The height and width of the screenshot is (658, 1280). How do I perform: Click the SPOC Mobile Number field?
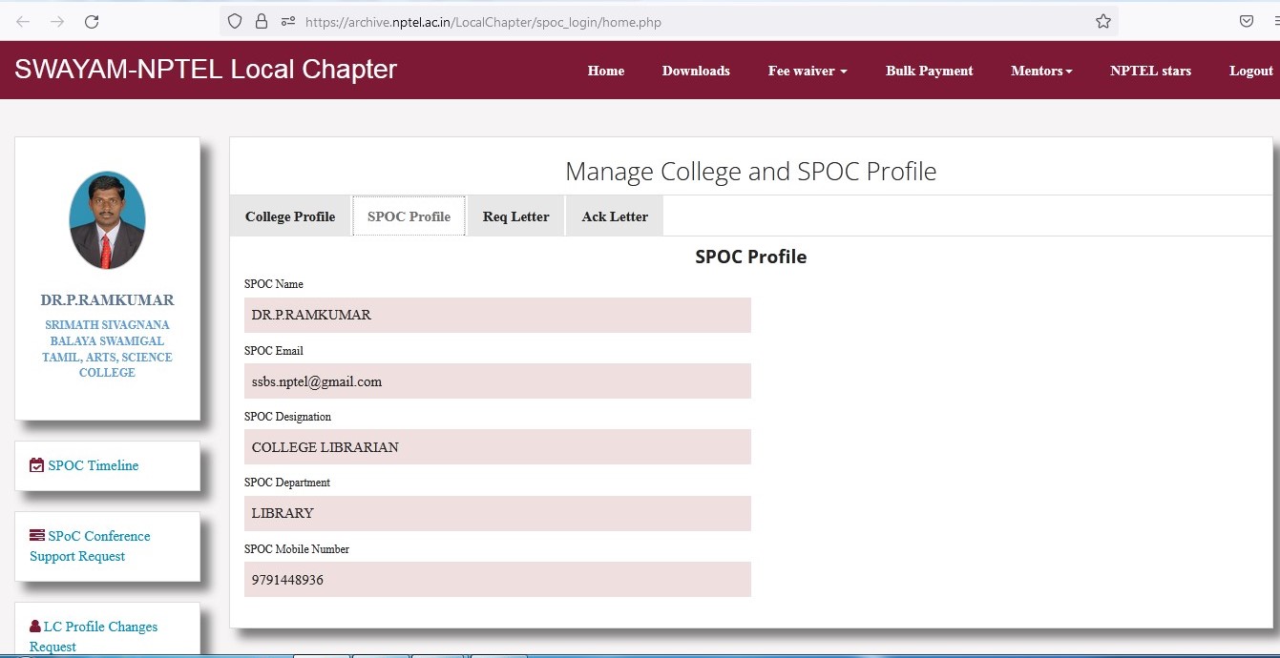[497, 579]
